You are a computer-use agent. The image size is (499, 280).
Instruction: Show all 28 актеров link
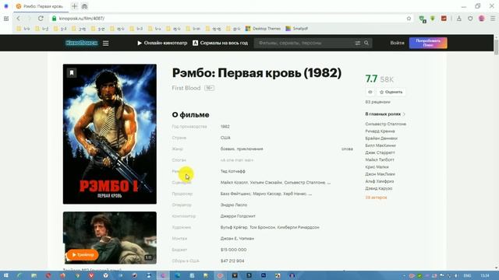tap(376, 198)
